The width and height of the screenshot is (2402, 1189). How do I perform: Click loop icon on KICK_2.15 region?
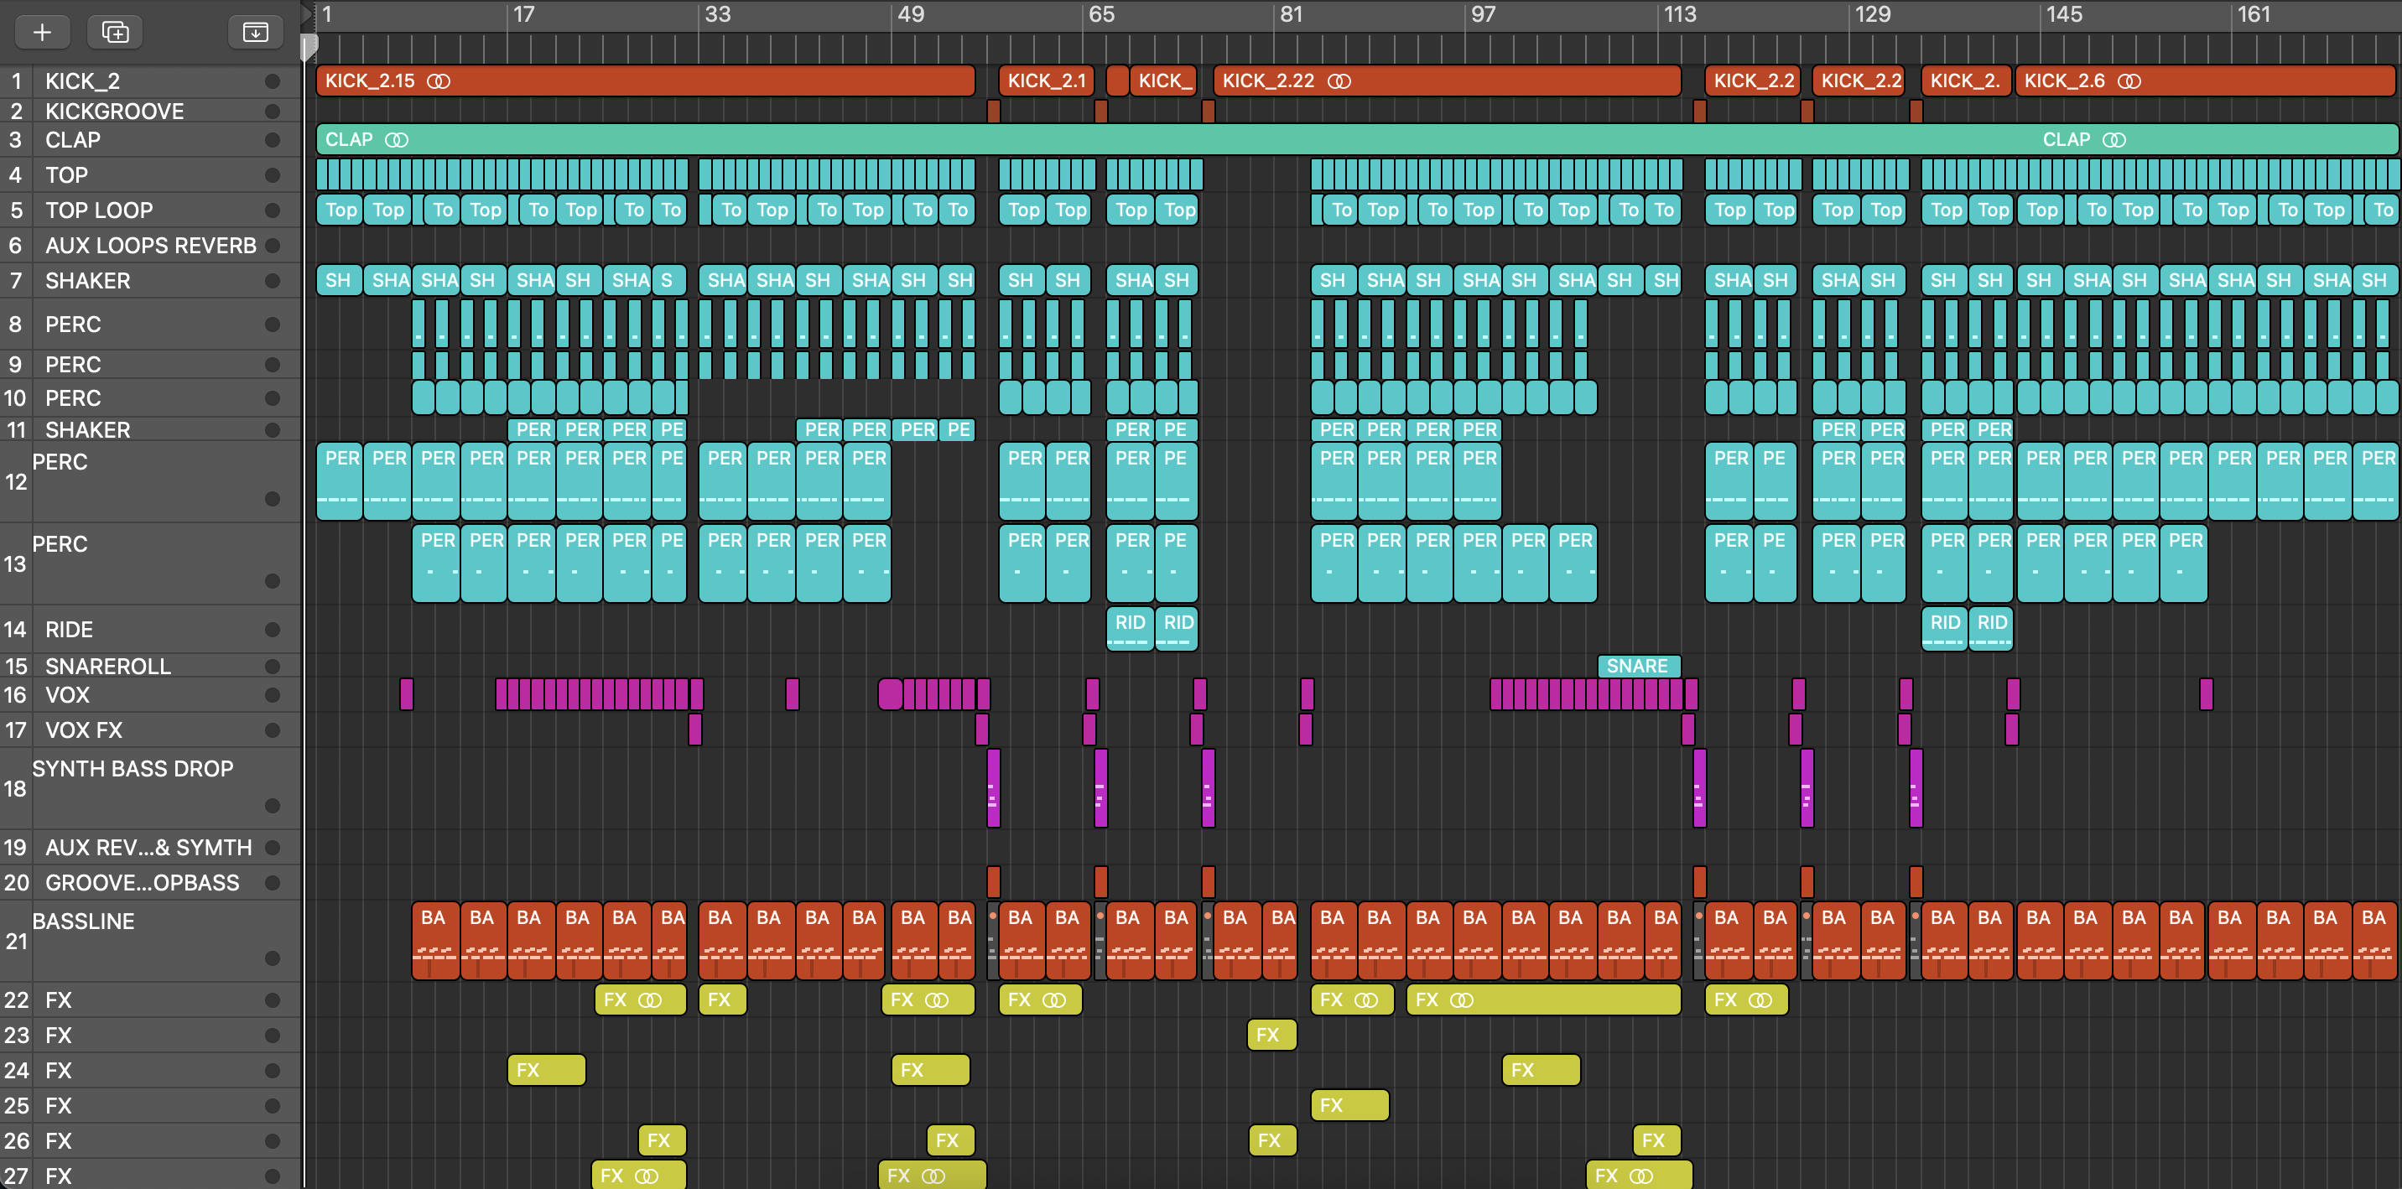pos(439,82)
